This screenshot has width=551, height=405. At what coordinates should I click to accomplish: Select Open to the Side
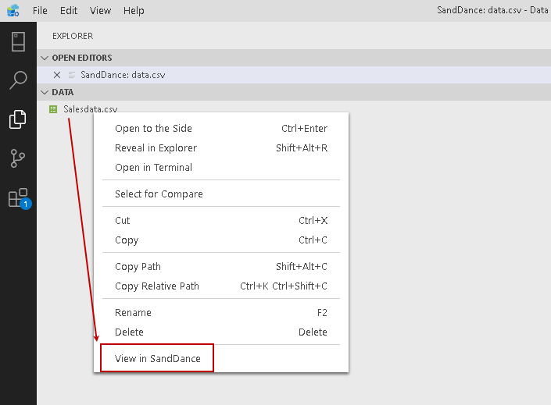click(153, 129)
